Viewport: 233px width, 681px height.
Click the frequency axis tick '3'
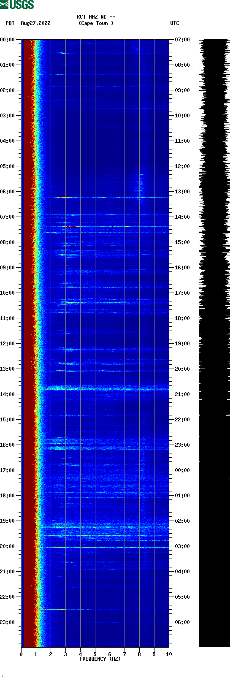click(65, 654)
